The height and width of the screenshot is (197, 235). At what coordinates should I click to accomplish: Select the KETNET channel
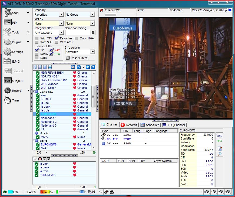[x=62, y=99]
